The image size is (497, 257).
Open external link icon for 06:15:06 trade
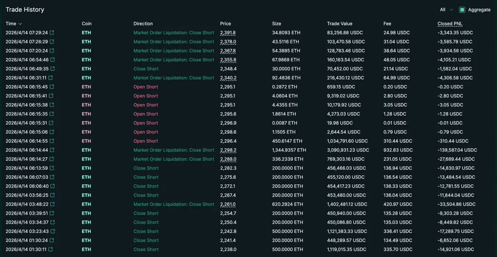pos(52,132)
